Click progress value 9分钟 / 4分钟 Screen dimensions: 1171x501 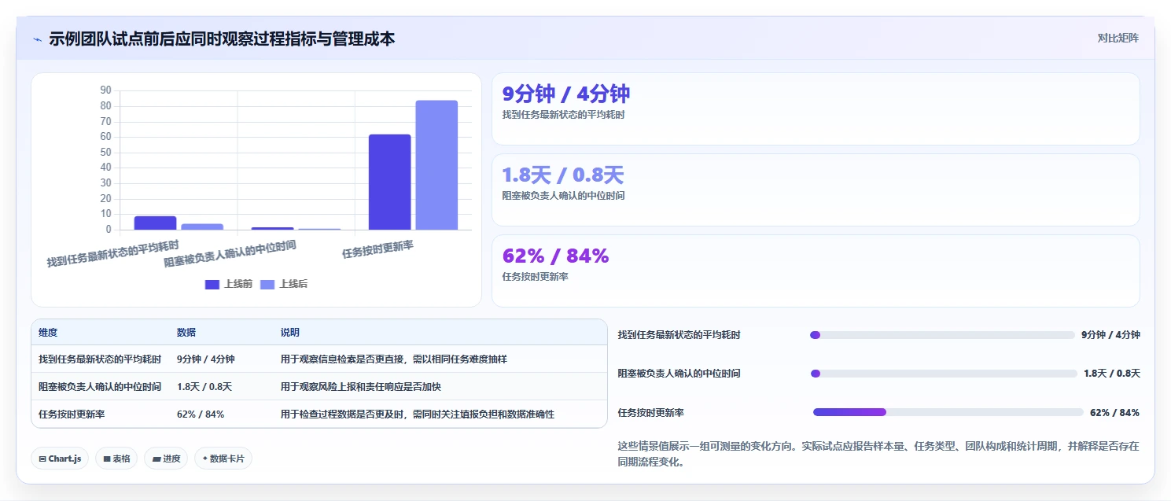pyautogui.click(x=1110, y=335)
